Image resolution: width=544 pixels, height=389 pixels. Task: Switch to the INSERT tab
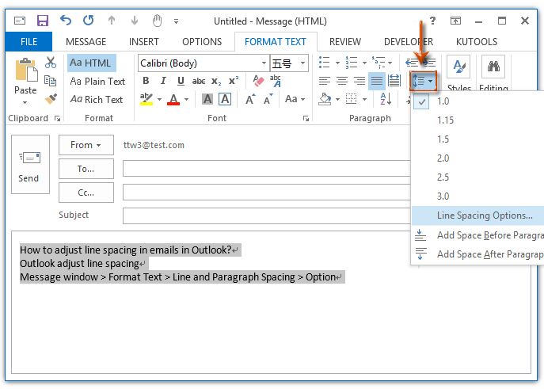click(143, 42)
